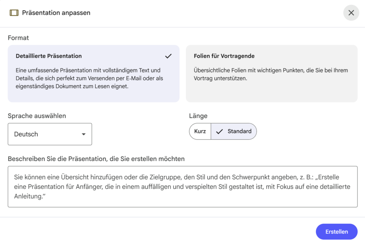Expand the Sprache auswählen combo box

50,134
